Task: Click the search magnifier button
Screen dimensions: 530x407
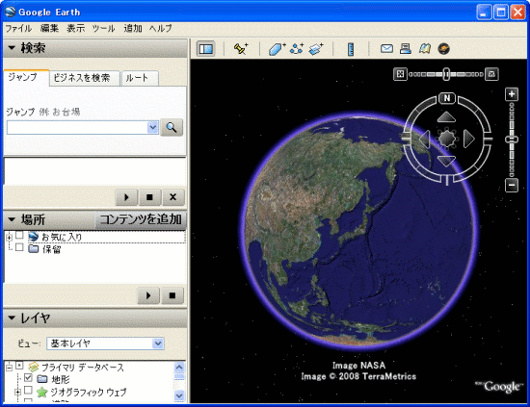Action: [172, 128]
